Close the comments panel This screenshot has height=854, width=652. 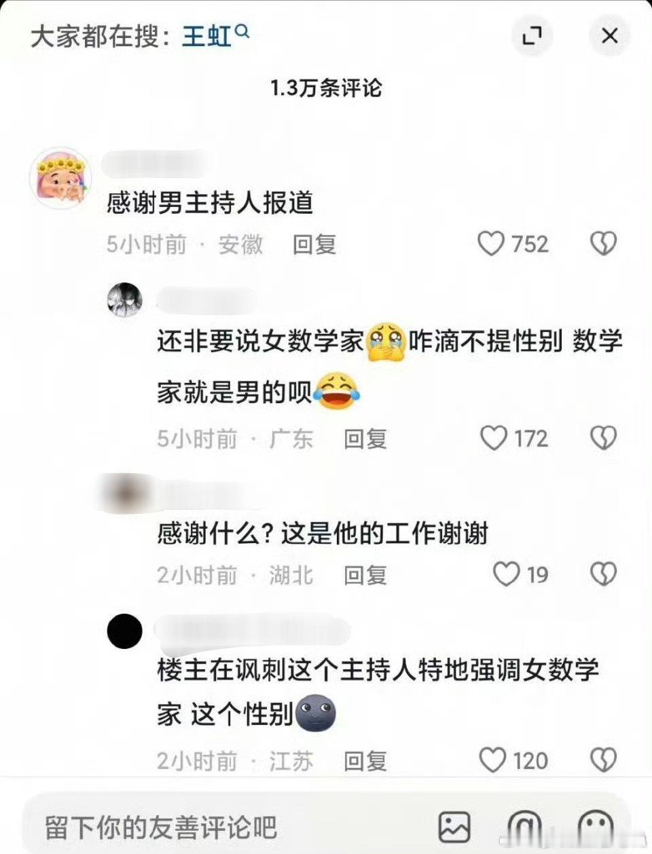609,35
